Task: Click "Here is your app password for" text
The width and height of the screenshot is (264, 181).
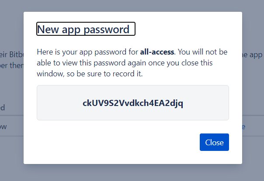Action: point(87,52)
